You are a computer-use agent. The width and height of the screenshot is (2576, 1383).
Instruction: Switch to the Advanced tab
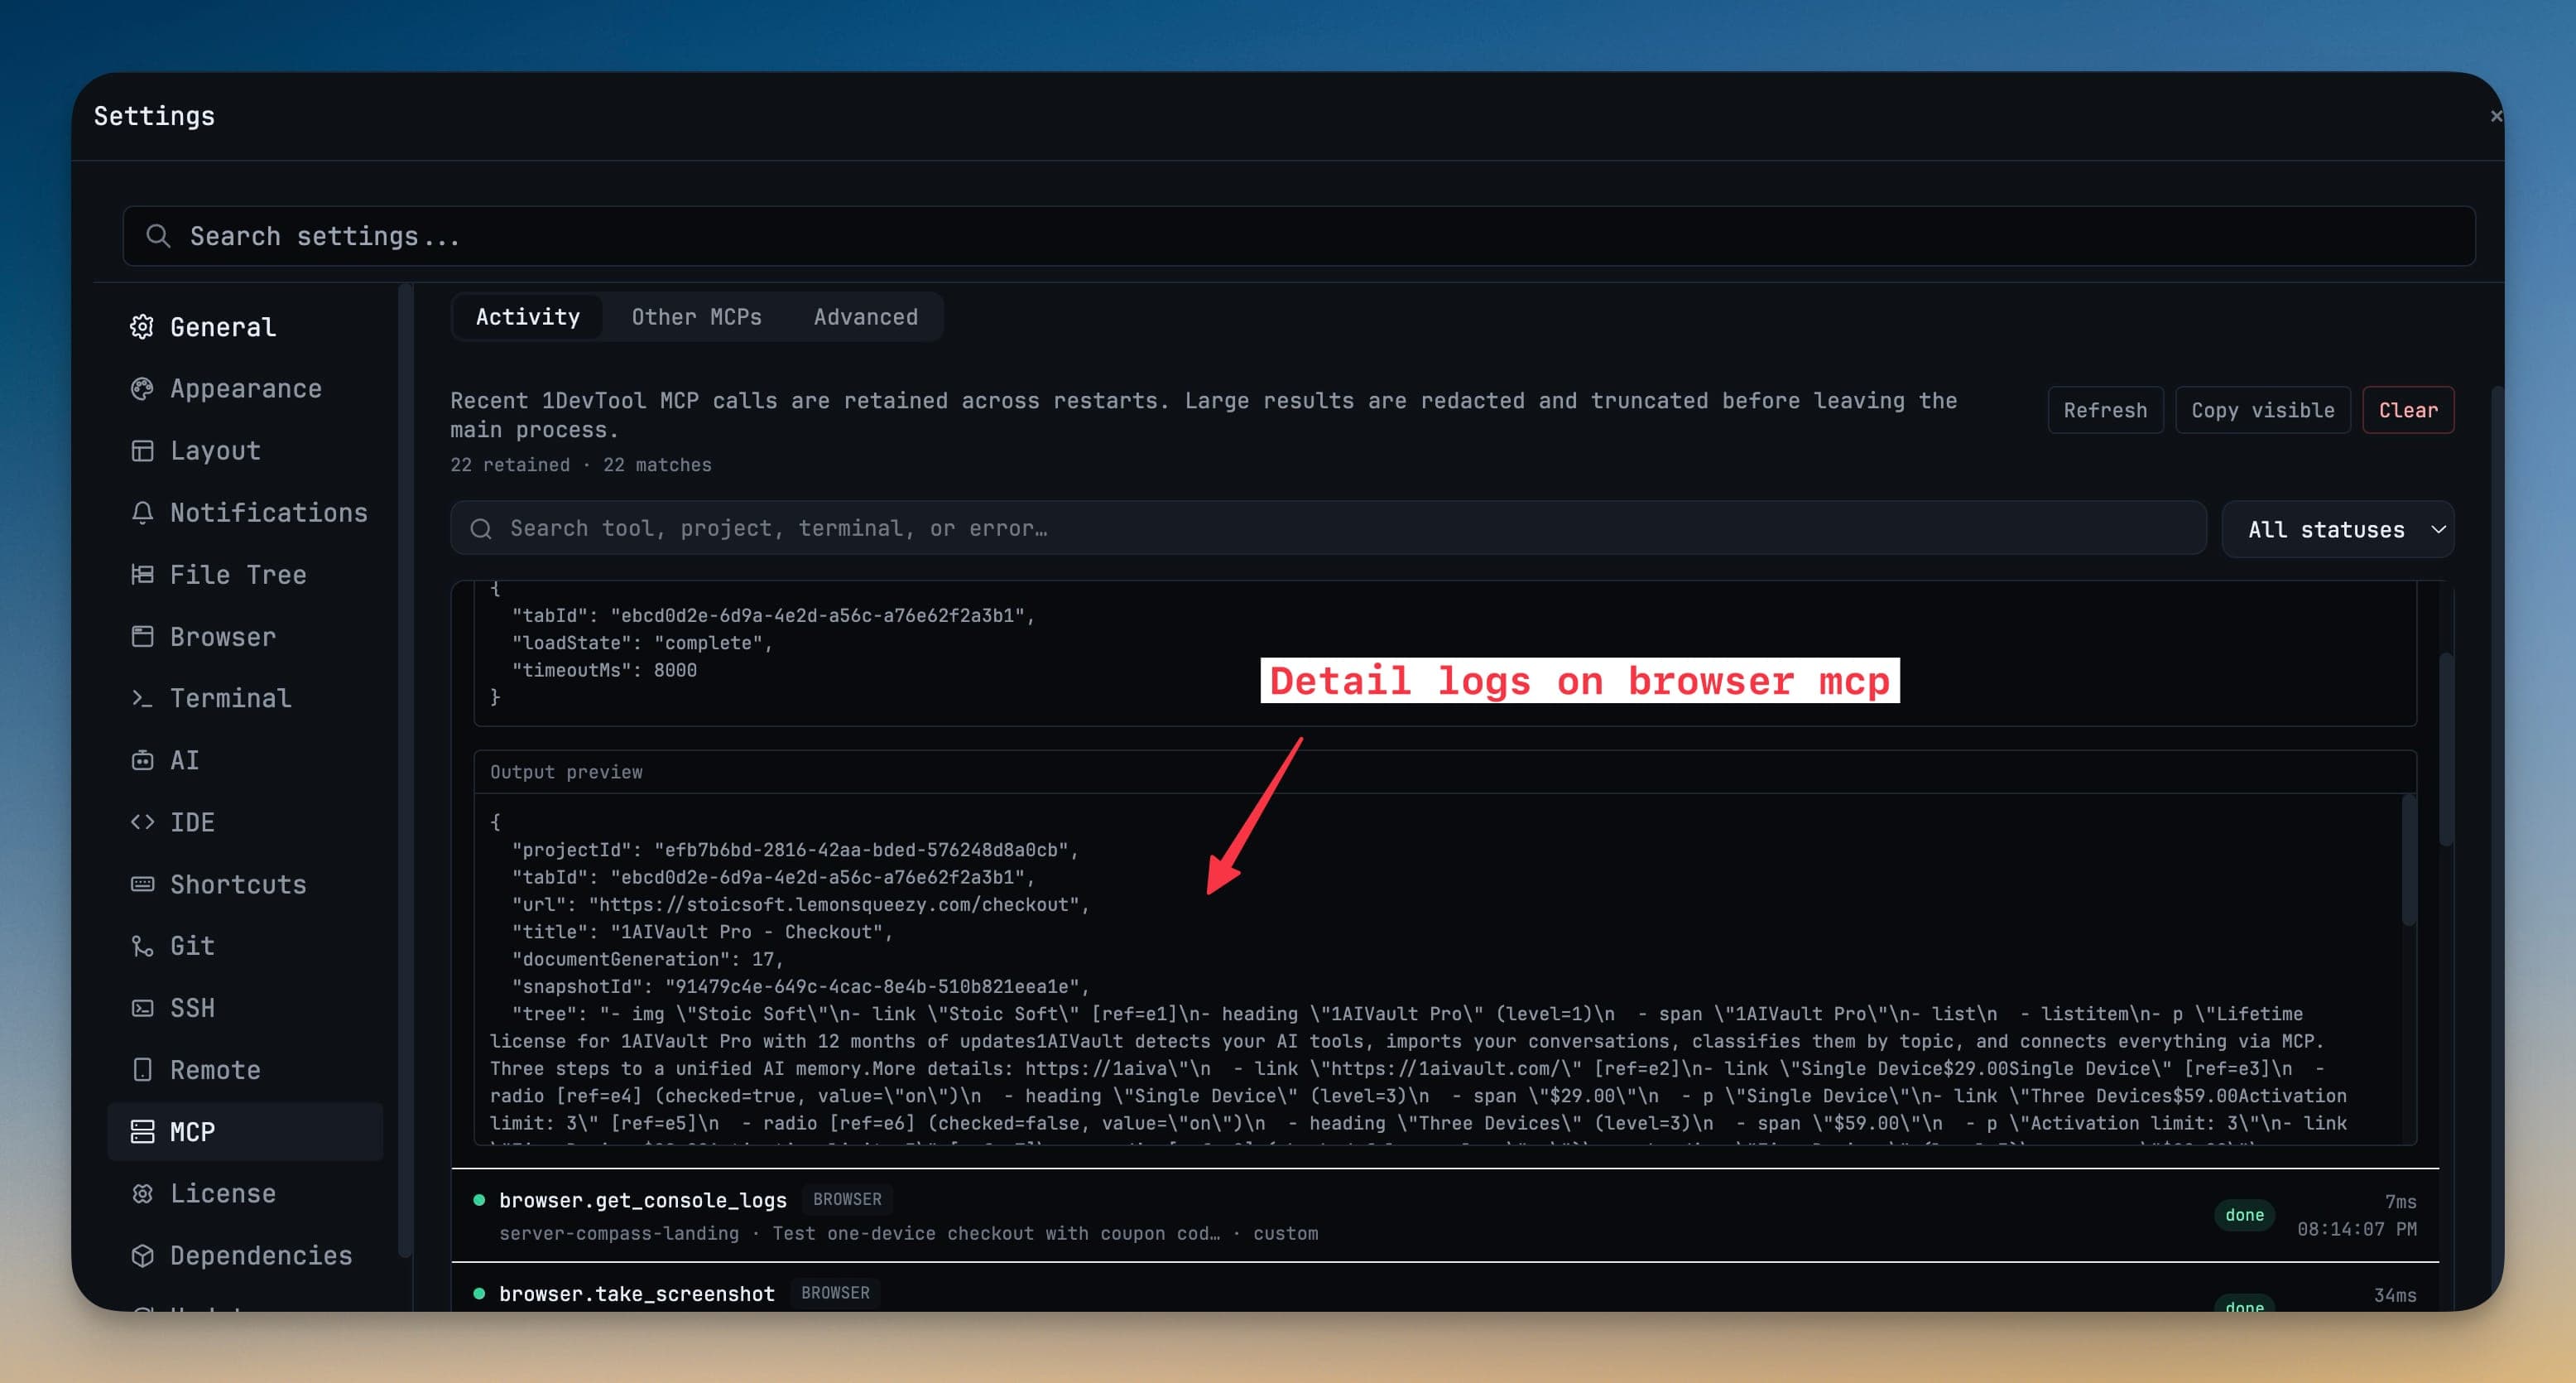click(x=865, y=317)
